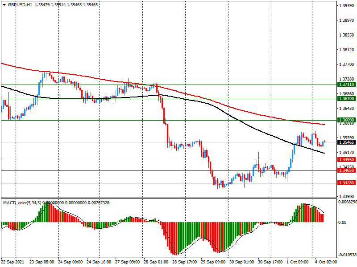357x267 pixels.
Task: Click the 1.33900 price scale value
Action: tap(347, 196)
